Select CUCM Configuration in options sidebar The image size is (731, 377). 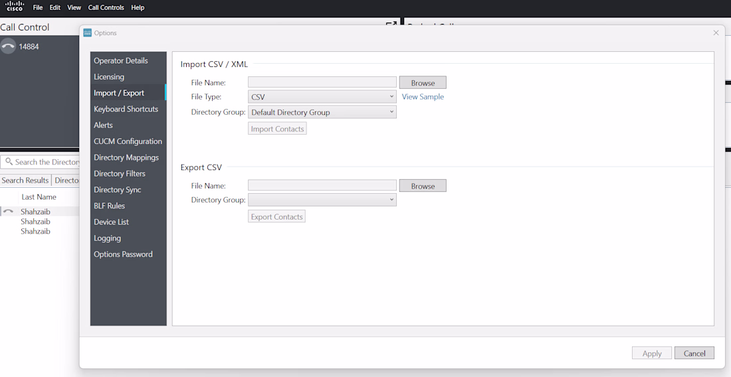(x=128, y=141)
